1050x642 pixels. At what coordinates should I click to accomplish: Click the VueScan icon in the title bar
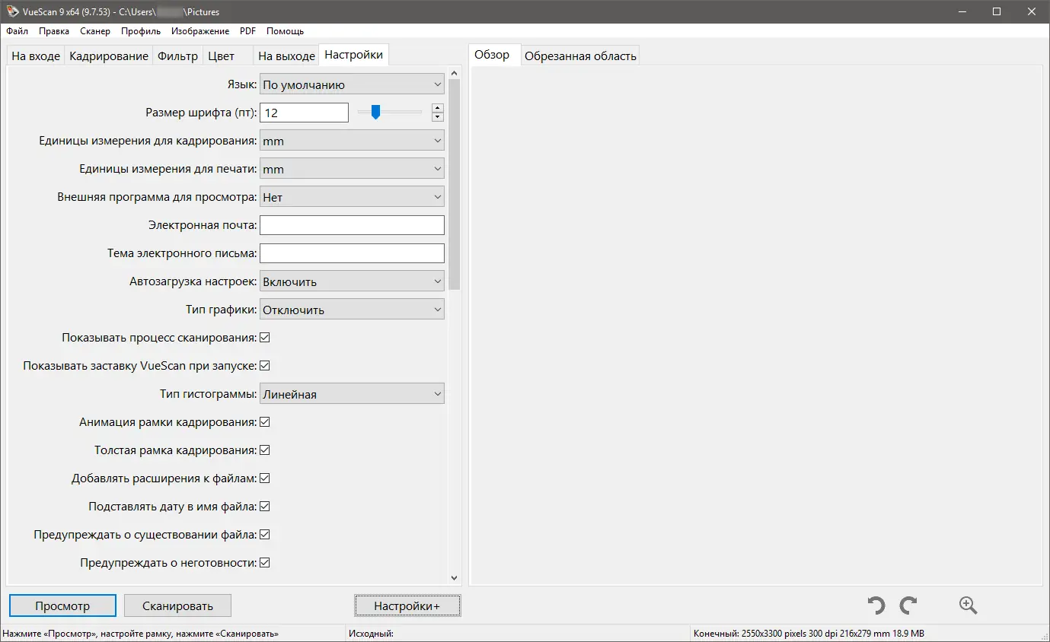click(11, 11)
